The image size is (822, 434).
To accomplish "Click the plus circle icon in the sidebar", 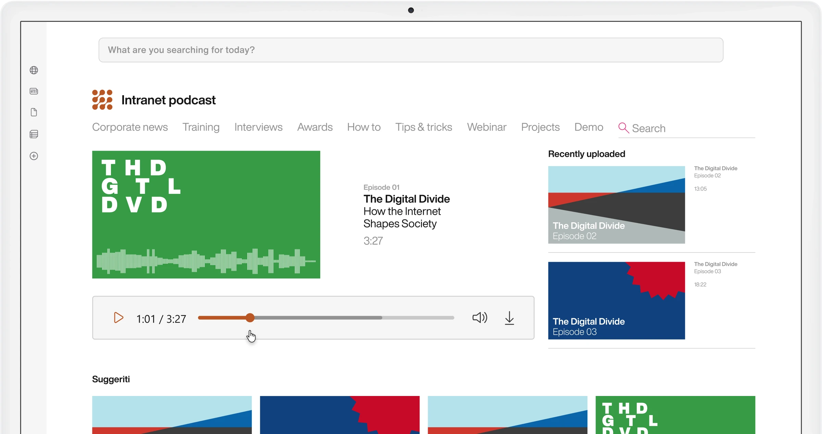I will point(34,156).
